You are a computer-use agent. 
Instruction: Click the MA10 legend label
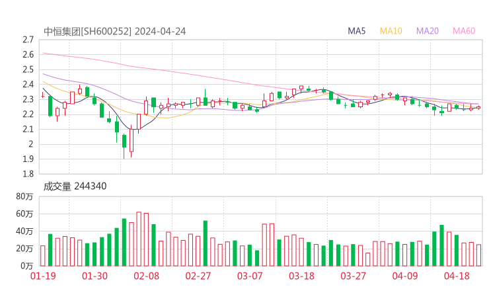coord(391,31)
